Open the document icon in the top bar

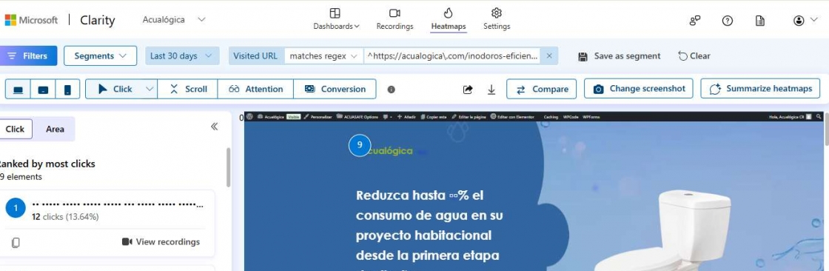759,21
